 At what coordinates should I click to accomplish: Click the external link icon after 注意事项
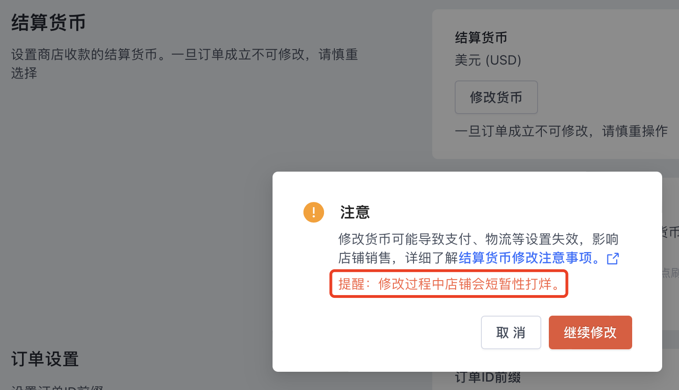tap(613, 258)
